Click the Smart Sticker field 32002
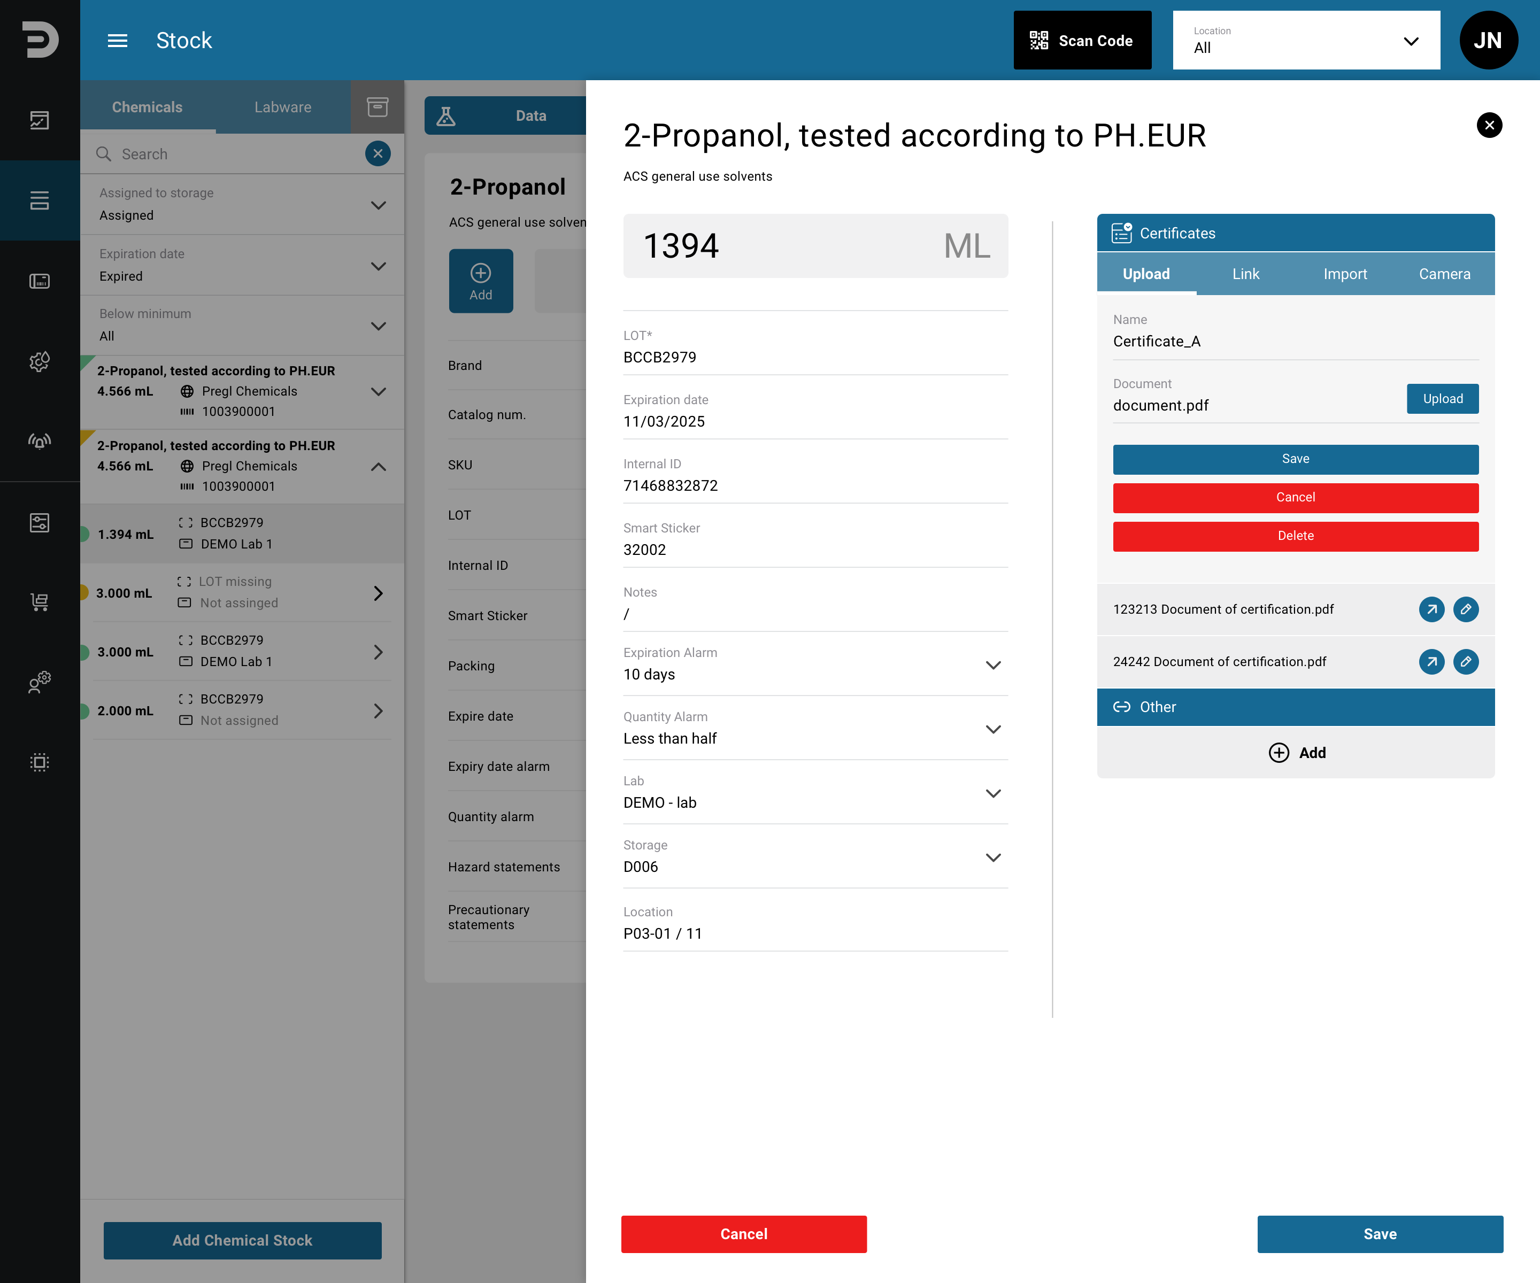The height and width of the screenshot is (1283, 1540). click(x=815, y=540)
